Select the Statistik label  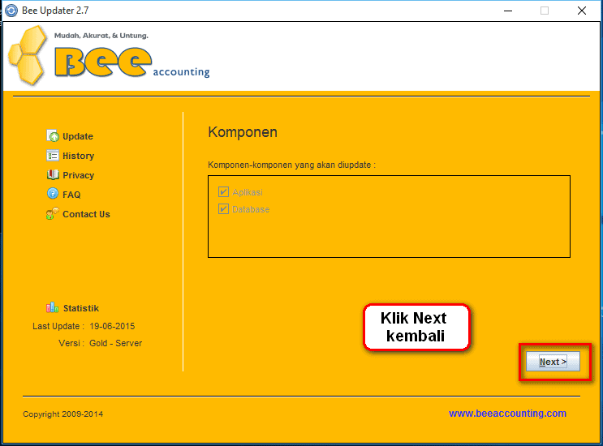point(81,308)
